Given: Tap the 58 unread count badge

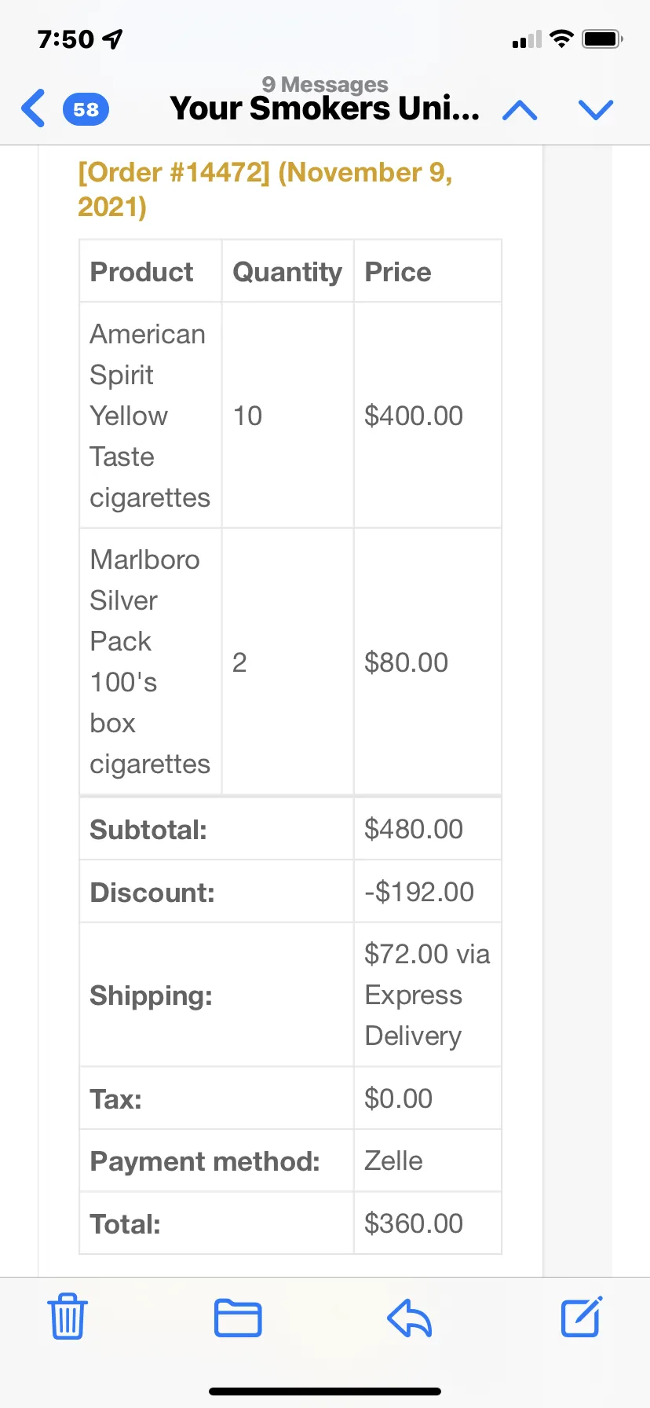Looking at the screenshot, I should [x=86, y=109].
